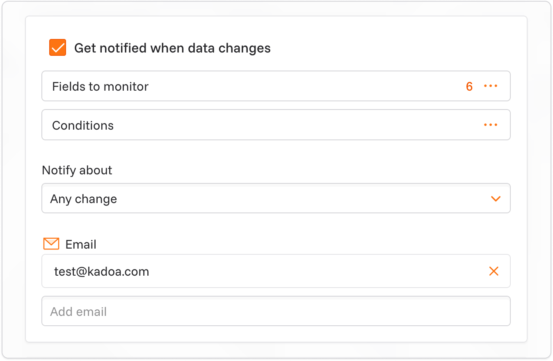Select the test@kadoa.com email field
This screenshot has height=361, width=553.
[x=276, y=271]
